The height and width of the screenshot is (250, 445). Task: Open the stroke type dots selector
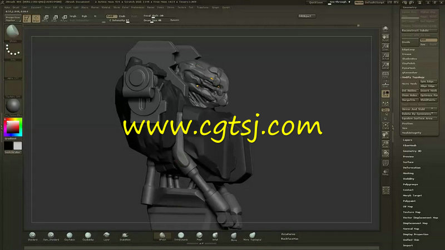point(13,51)
